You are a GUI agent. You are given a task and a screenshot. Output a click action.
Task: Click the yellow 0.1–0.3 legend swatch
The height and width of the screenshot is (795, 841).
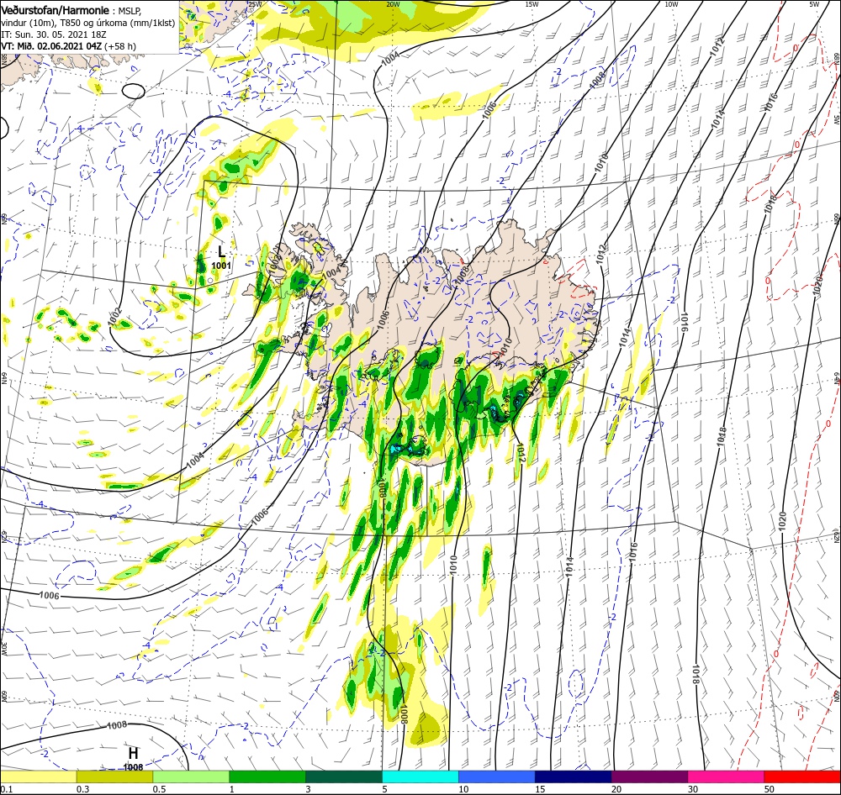(x=38, y=777)
